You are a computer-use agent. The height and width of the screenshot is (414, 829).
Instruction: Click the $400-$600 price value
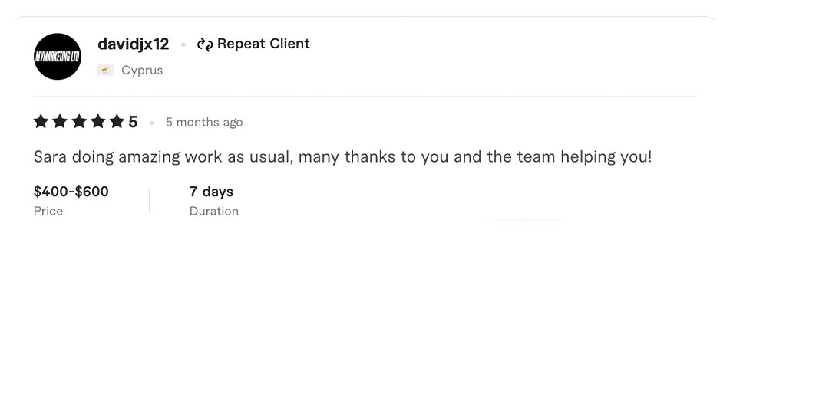71,192
